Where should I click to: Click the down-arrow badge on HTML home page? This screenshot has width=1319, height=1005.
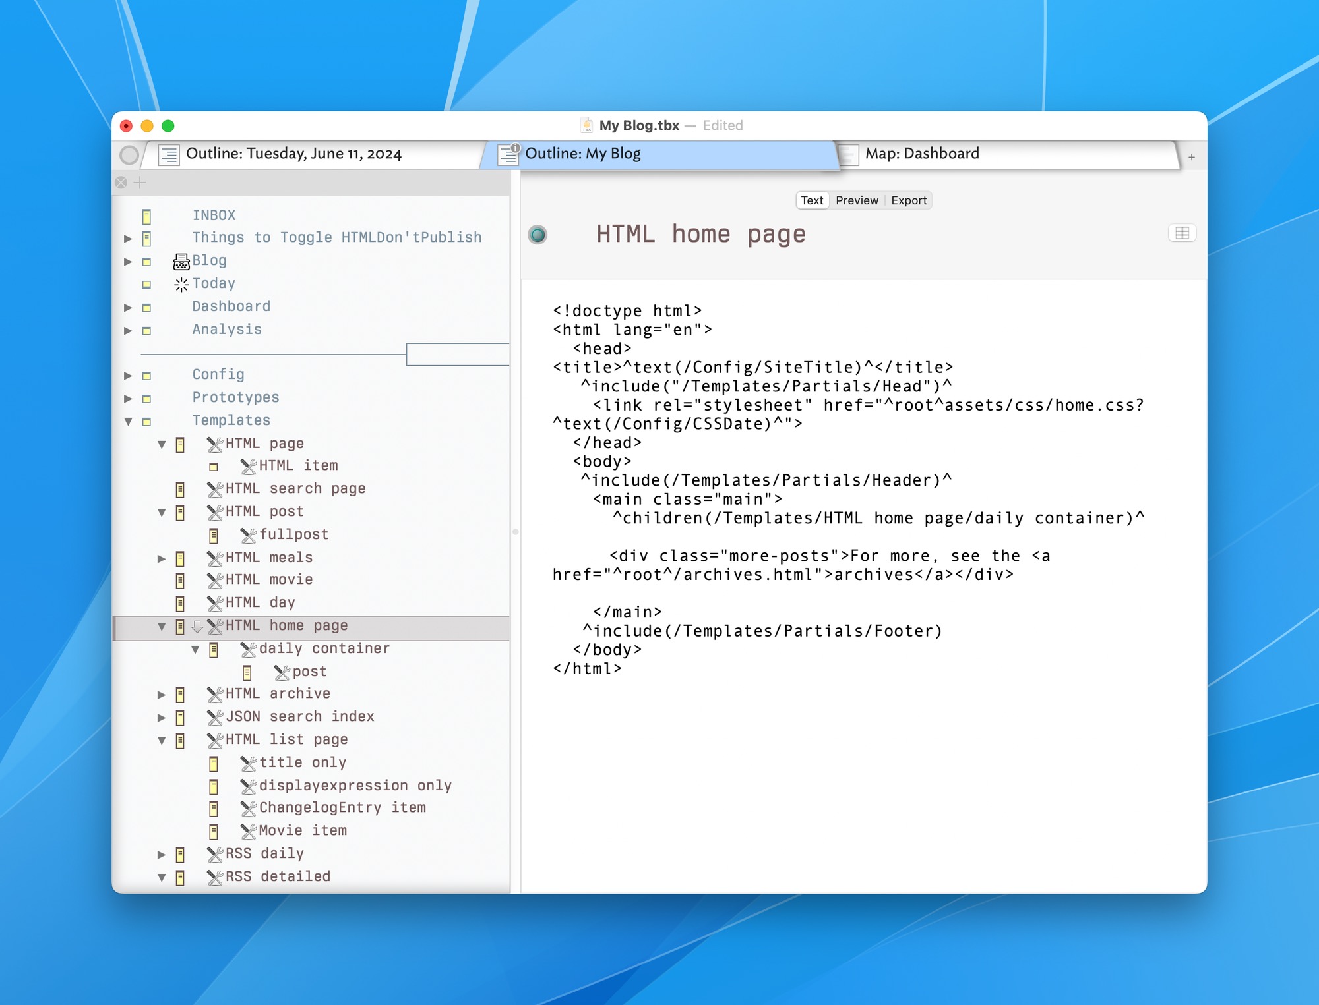click(197, 626)
